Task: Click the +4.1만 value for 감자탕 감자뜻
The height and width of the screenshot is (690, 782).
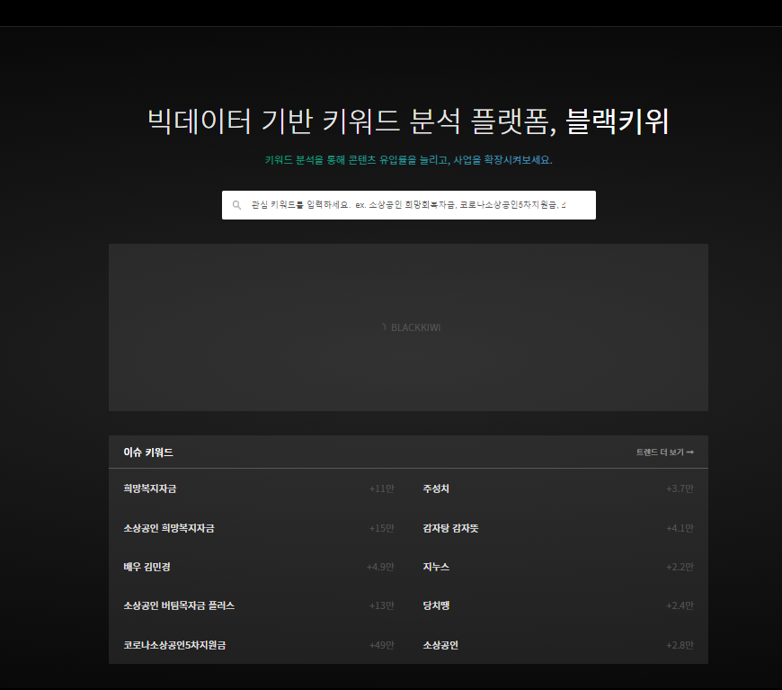Action: (x=680, y=528)
